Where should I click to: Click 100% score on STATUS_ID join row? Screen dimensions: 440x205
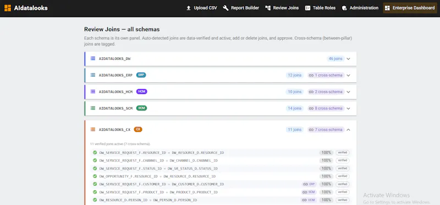[x=326, y=169]
